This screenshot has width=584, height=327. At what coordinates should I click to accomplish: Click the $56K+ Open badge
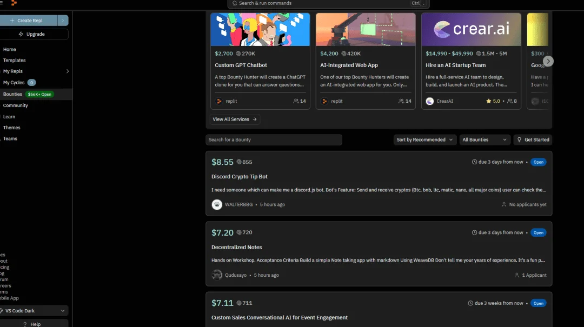click(x=39, y=94)
